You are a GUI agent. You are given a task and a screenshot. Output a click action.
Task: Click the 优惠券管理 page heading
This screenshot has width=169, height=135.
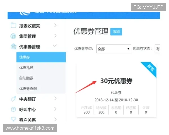click(91, 31)
